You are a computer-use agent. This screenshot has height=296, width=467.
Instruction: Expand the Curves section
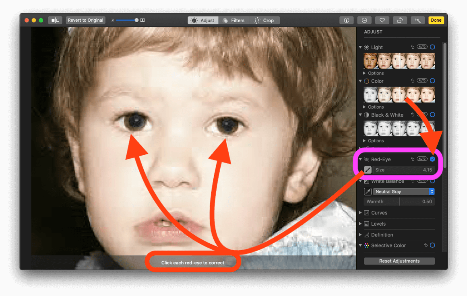click(360, 213)
